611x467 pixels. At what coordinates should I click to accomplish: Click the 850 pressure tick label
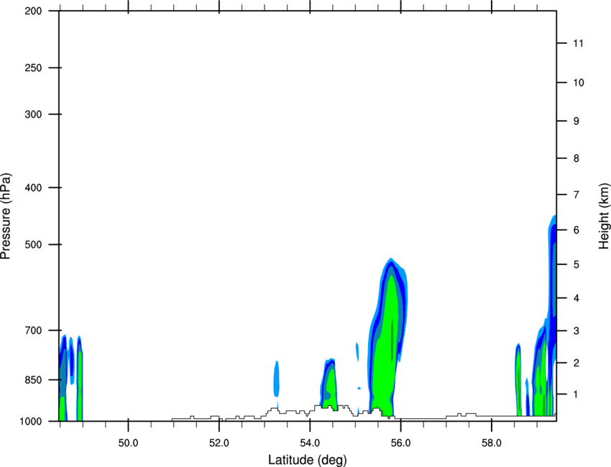click(x=34, y=380)
